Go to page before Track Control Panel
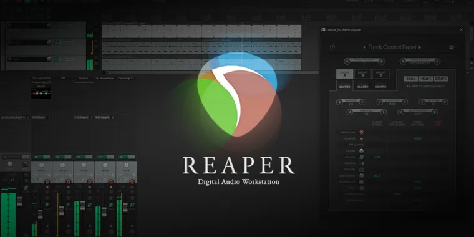 pos(364,47)
